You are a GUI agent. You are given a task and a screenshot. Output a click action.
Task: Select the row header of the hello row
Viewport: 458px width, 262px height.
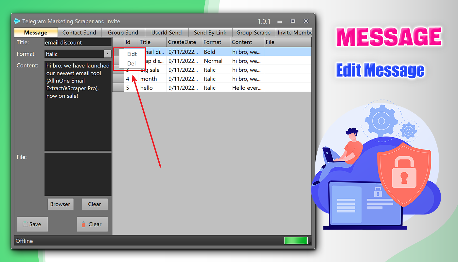pyautogui.click(x=118, y=87)
